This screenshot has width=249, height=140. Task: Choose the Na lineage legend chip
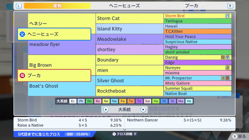click(114, 101)
